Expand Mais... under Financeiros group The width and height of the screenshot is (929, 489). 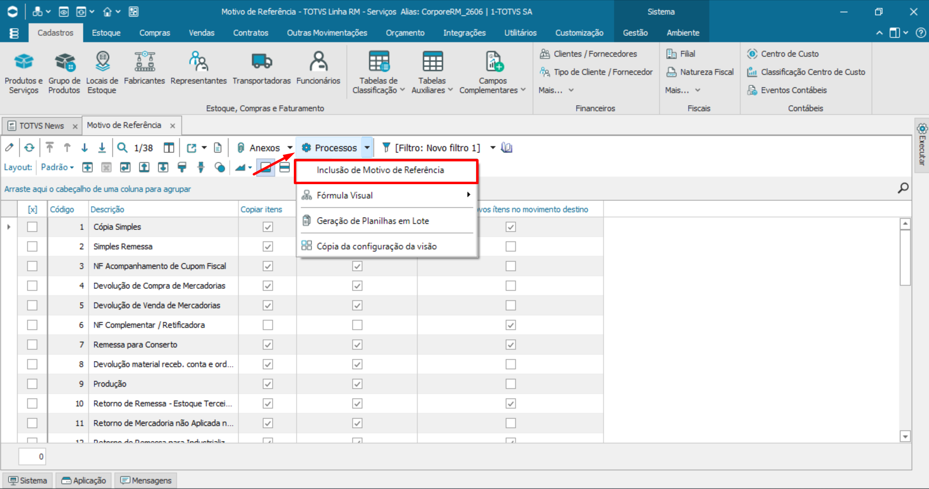click(x=556, y=90)
